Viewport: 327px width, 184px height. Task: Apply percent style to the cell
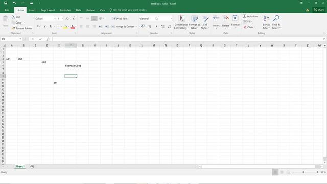(x=150, y=26)
